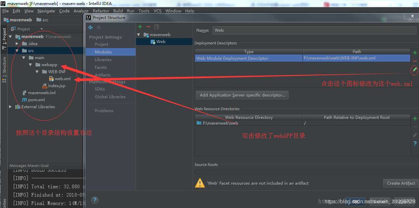Click the Type column header

coord(249,51)
